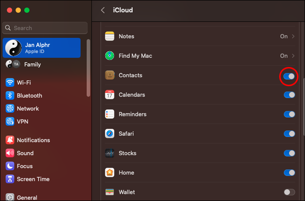Open Notes settings via its chevron
Screen dimensions: 305x201
(293, 37)
